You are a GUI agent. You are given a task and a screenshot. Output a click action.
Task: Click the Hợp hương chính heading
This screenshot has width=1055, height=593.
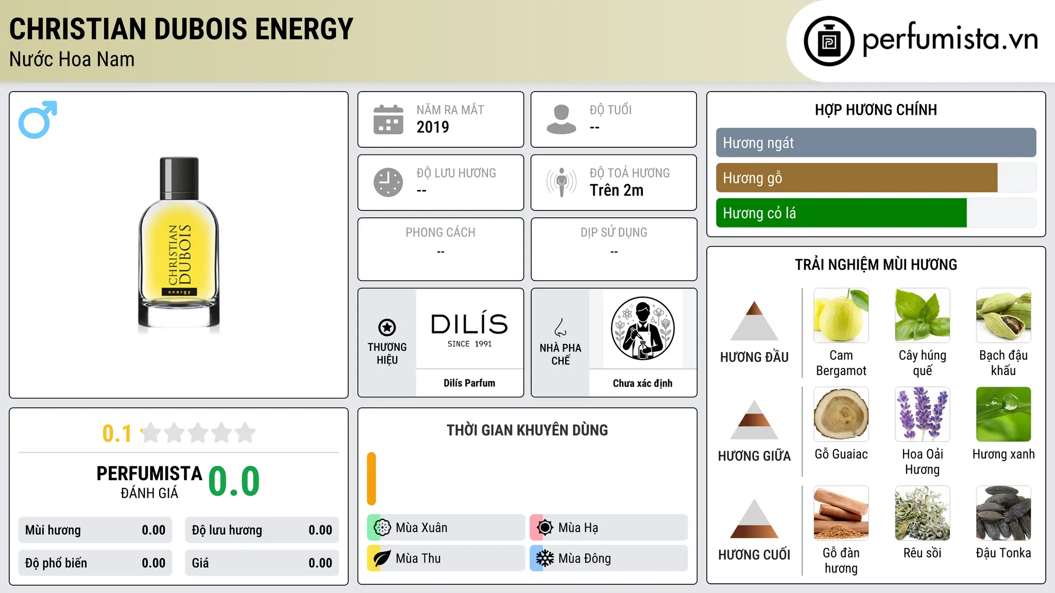point(876,110)
